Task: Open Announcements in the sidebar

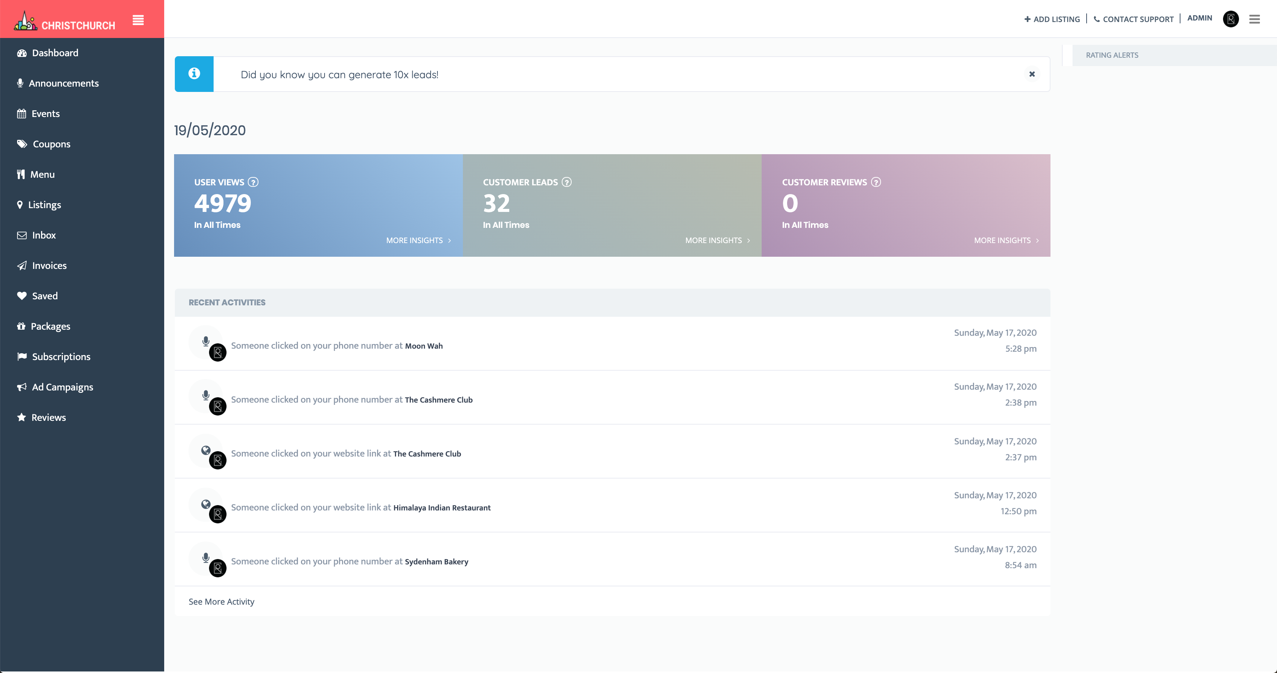Action: [63, 83]
